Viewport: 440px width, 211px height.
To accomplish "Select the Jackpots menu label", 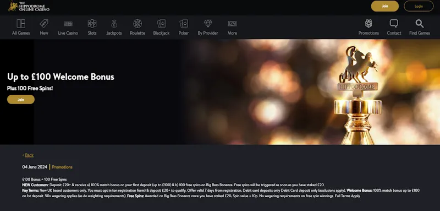I will (x=114, y=33).
